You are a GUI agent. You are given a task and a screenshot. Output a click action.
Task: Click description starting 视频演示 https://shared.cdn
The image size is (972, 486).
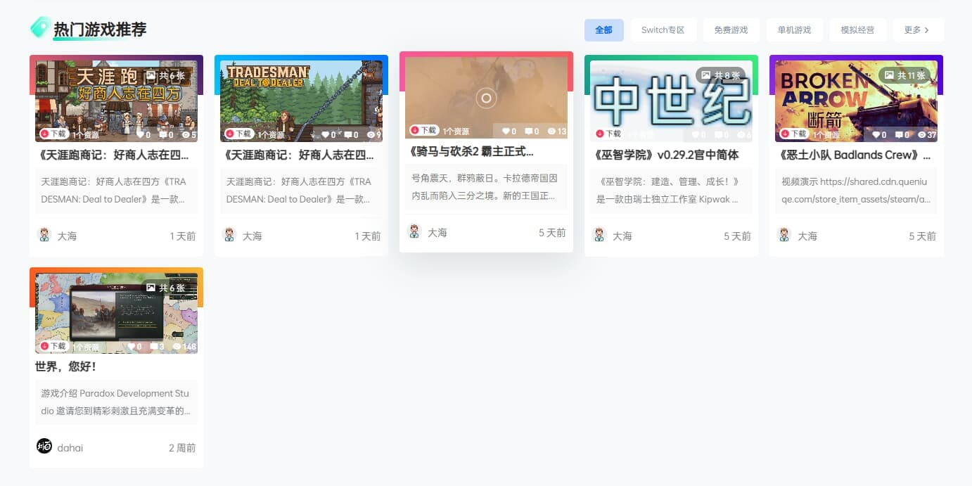click(856, 190)
